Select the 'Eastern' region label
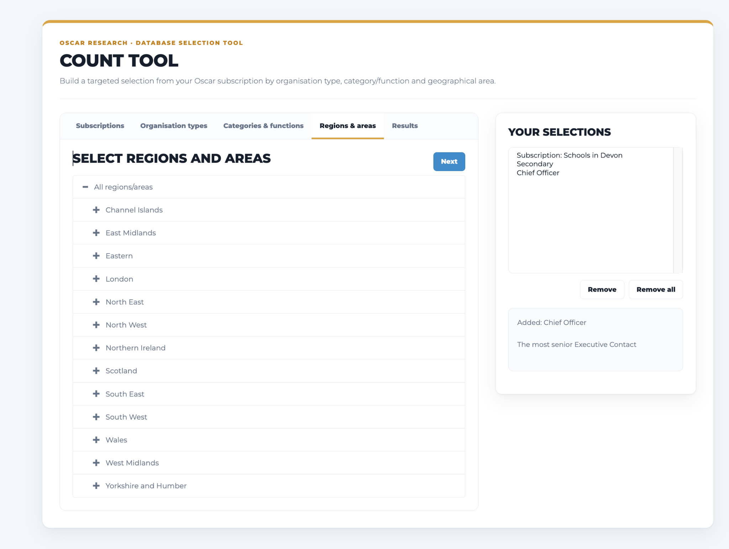729x549 pixels. click(119, 256)
